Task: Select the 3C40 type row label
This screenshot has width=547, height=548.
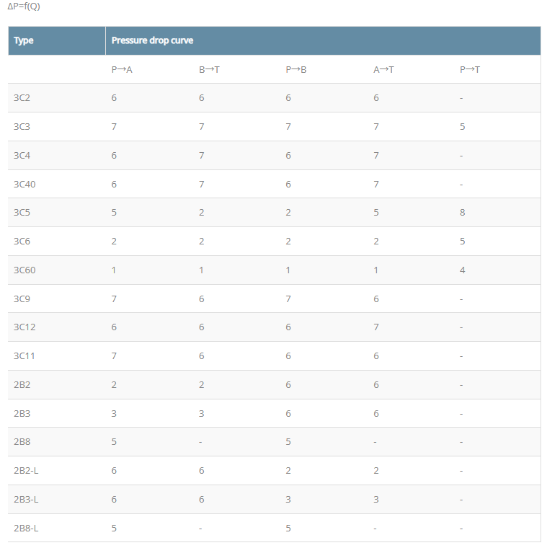Action: [x=25, y=184]
